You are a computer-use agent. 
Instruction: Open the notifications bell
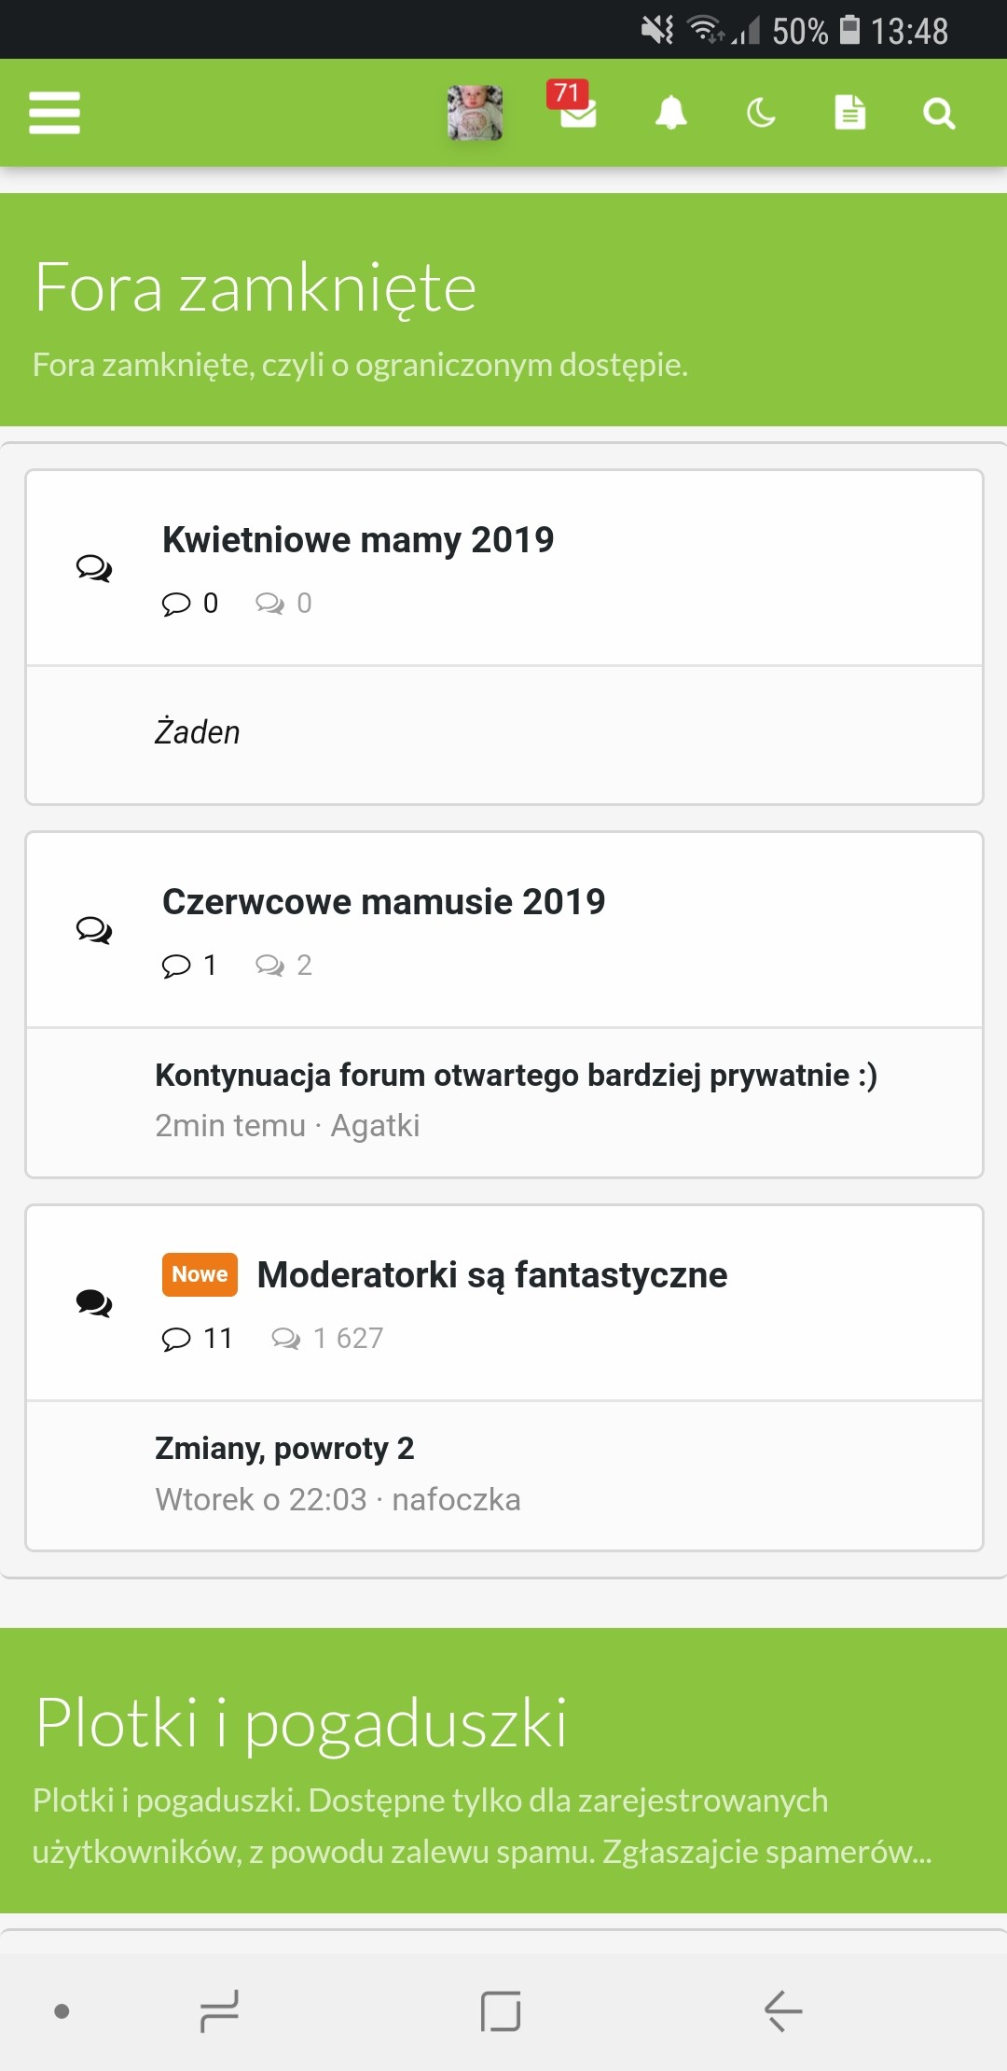[x=670, y=113]
